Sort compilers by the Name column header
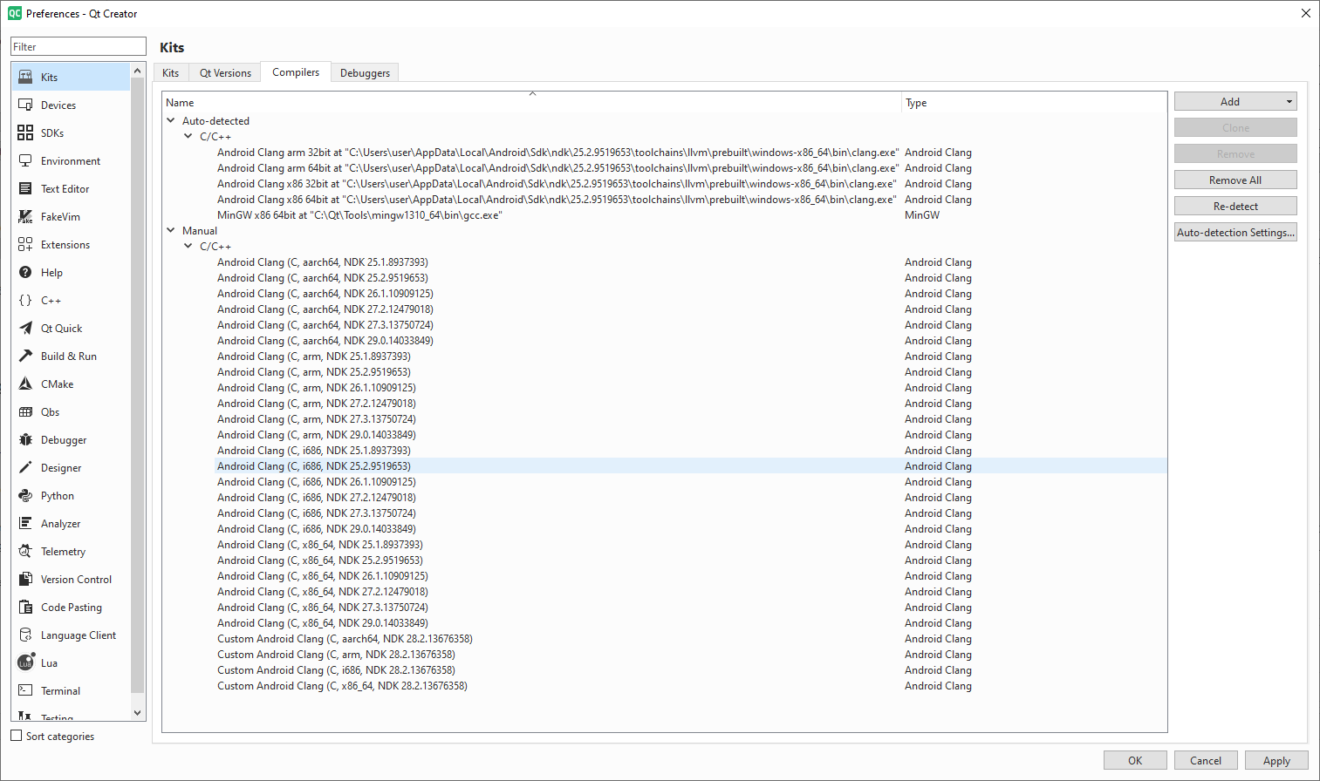 click(x=531, y=102)
